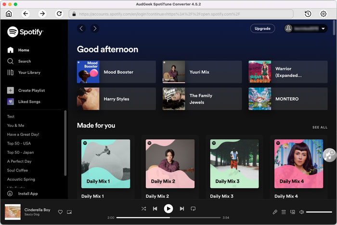Open The Family Jewels album card

coord(202,99)
